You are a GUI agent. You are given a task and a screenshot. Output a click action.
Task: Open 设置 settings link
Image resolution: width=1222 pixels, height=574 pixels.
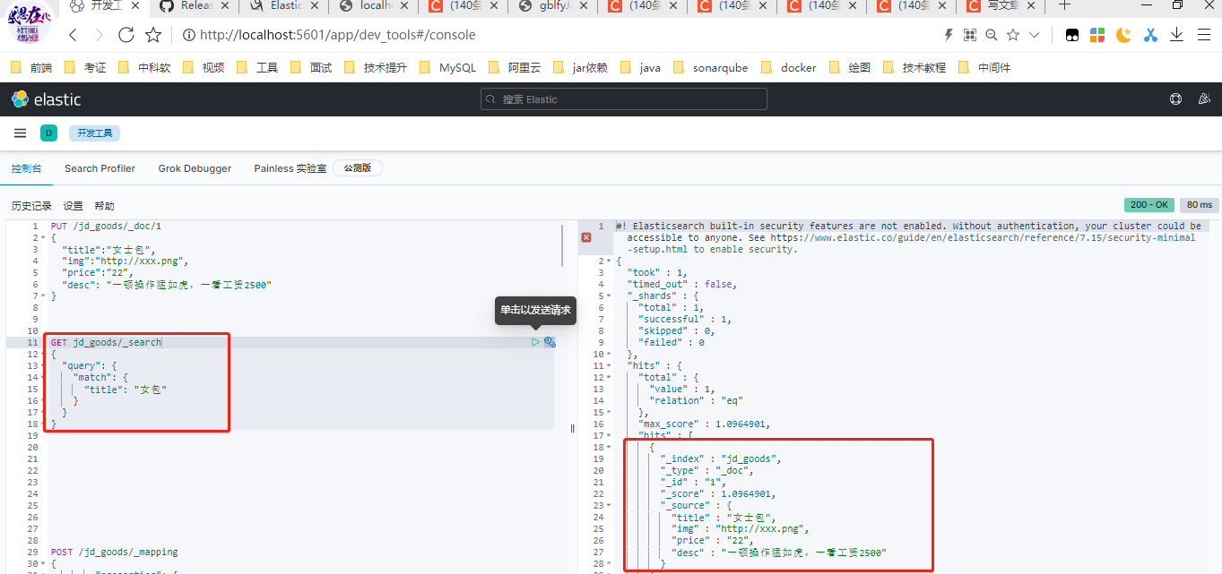[x=73, y=206]
